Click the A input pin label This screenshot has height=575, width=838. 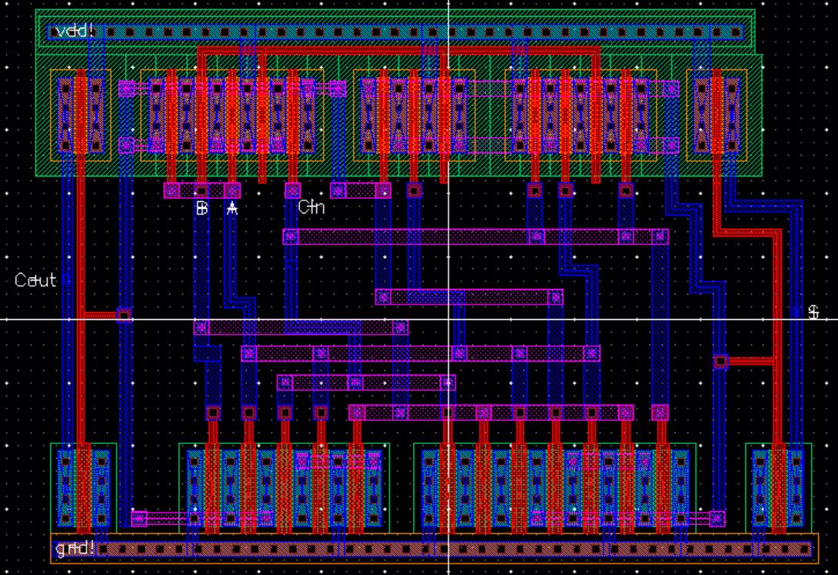[x=232, y=208]
